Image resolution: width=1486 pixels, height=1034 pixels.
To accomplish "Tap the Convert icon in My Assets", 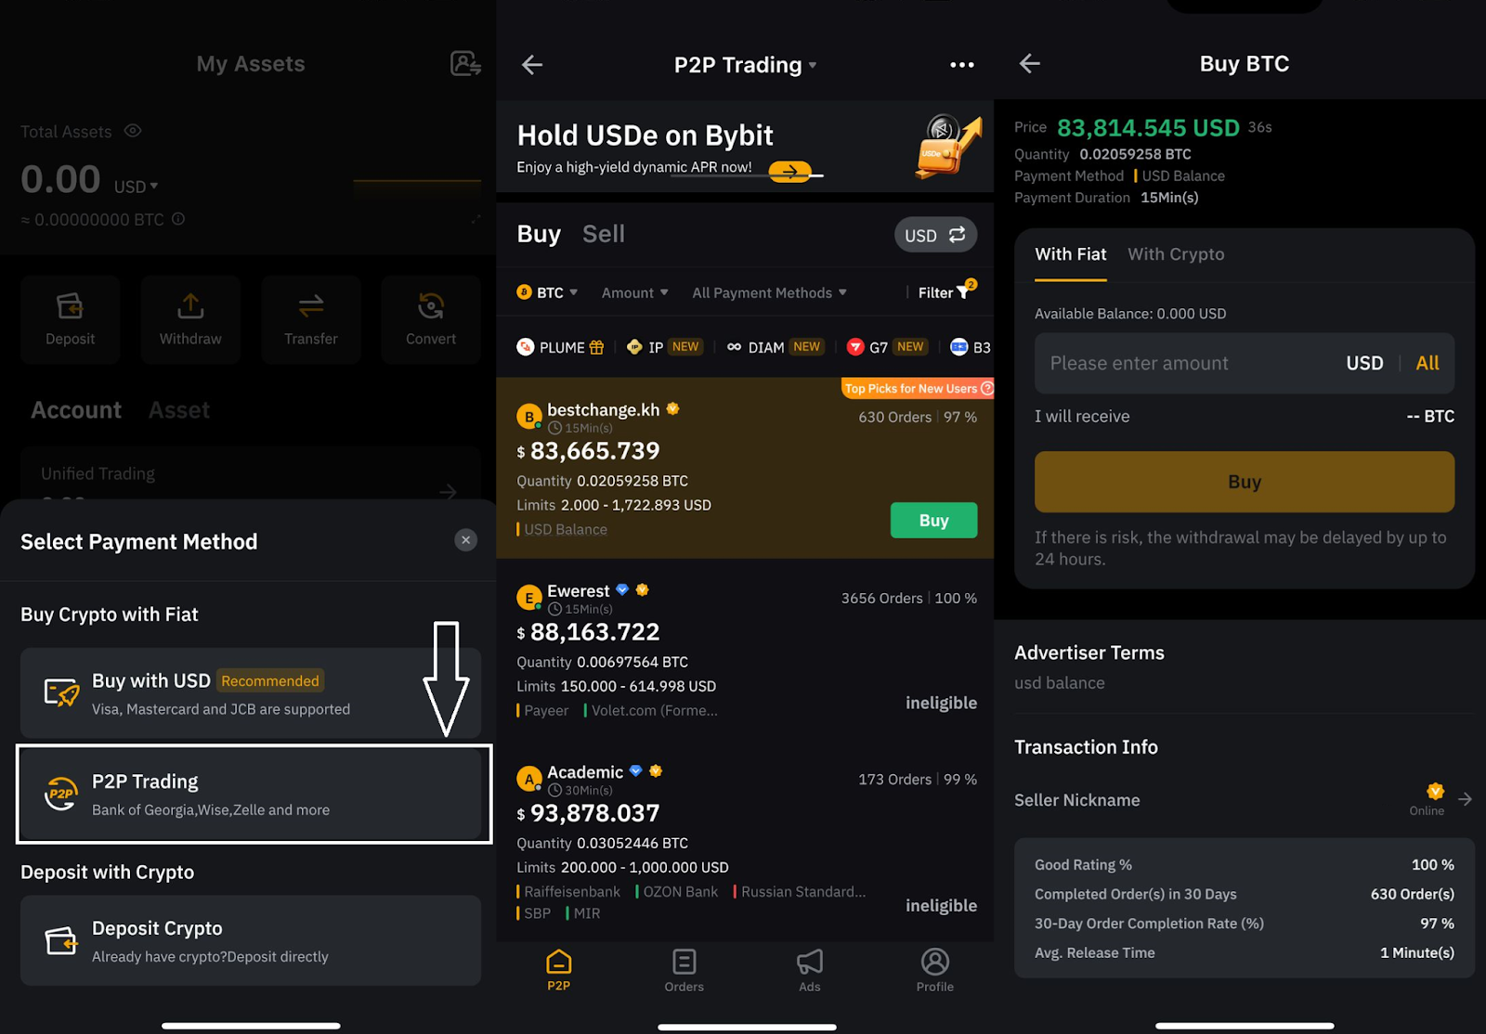I will 431,305.
